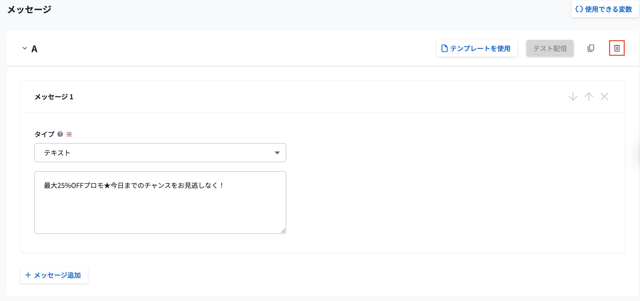Click the メッセージ section heading
640x301 pixels.
tap(29, 10)
